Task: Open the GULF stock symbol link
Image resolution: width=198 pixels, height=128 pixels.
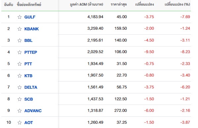Action: coord(30,17)
